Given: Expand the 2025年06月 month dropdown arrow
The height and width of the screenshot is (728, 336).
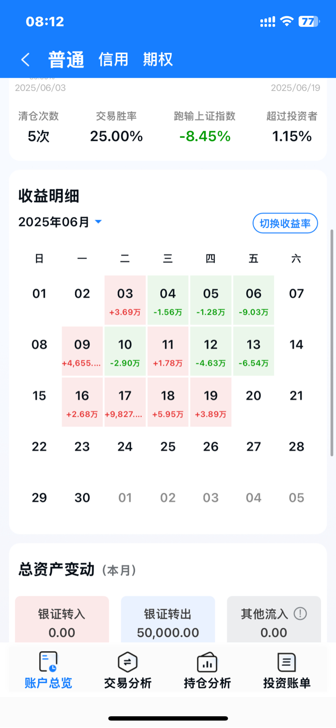Looking at the screenshot, I should click(98, 222).
